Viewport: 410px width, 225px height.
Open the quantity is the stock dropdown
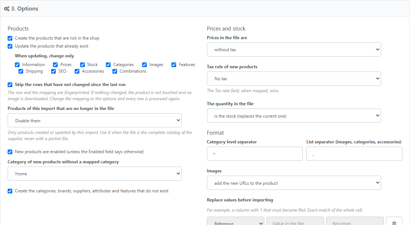pos(294,116)
